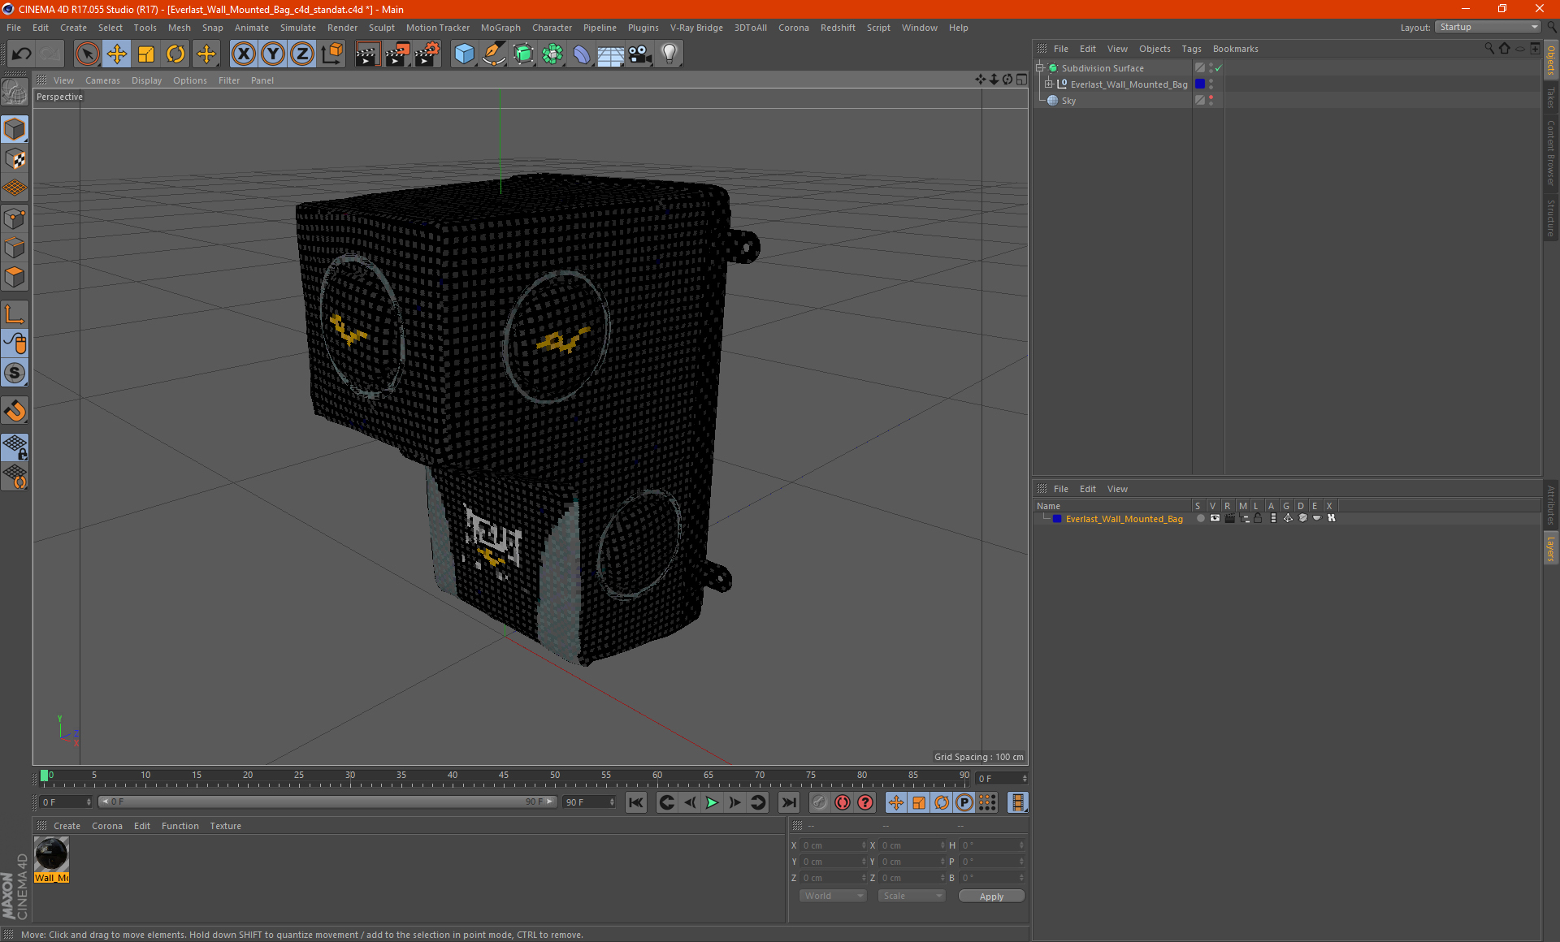Activate the Move tool
The image size is (1560, 942).
click(x=117, y=54)
